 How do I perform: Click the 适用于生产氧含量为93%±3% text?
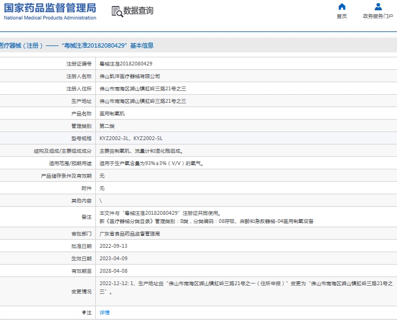[x=152, y=163]
